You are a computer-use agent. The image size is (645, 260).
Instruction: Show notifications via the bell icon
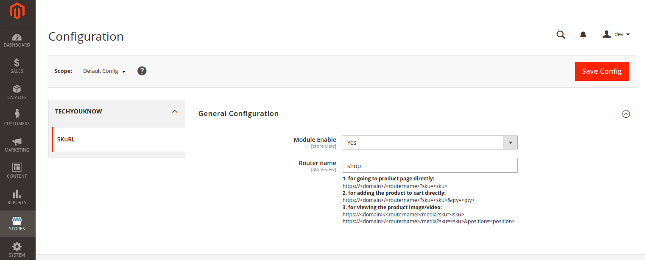583,35
